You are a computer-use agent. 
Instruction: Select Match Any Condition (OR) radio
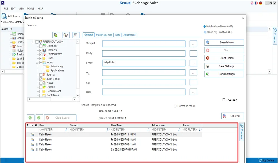tap(205, 32)
